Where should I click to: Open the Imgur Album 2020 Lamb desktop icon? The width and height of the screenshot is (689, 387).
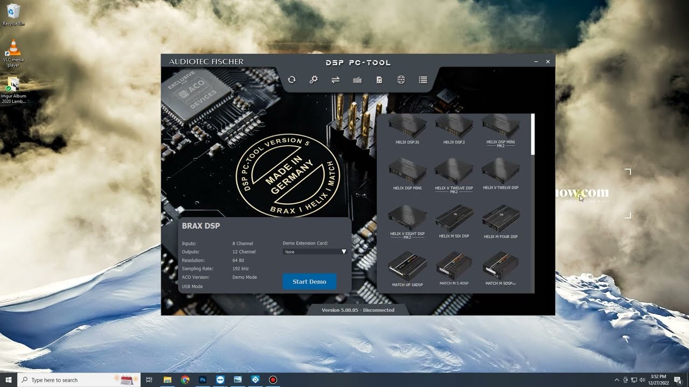click(13, 90)
